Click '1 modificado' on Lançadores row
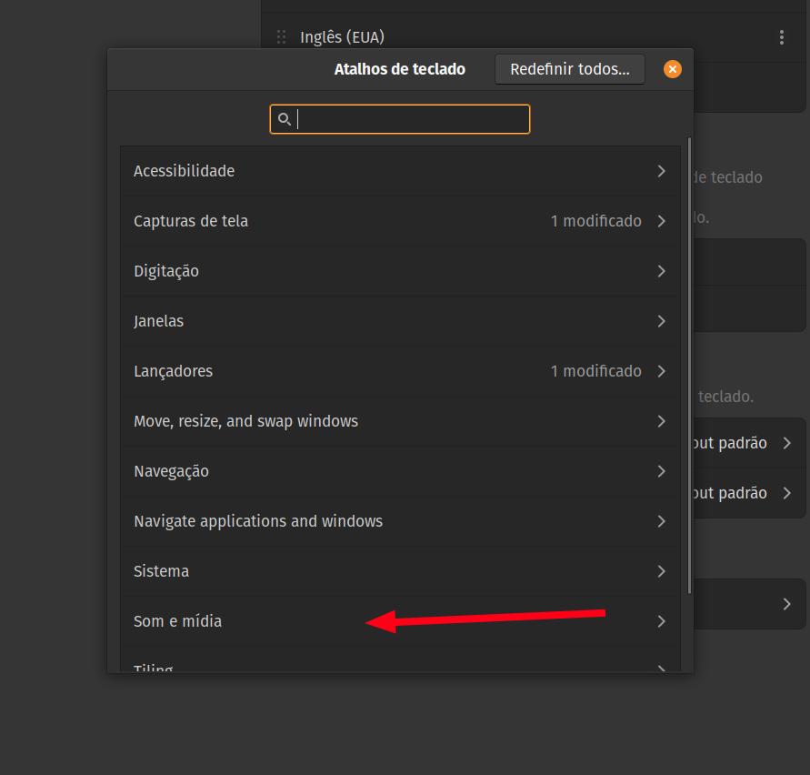The image size is (810, 775). click(596, 371)
